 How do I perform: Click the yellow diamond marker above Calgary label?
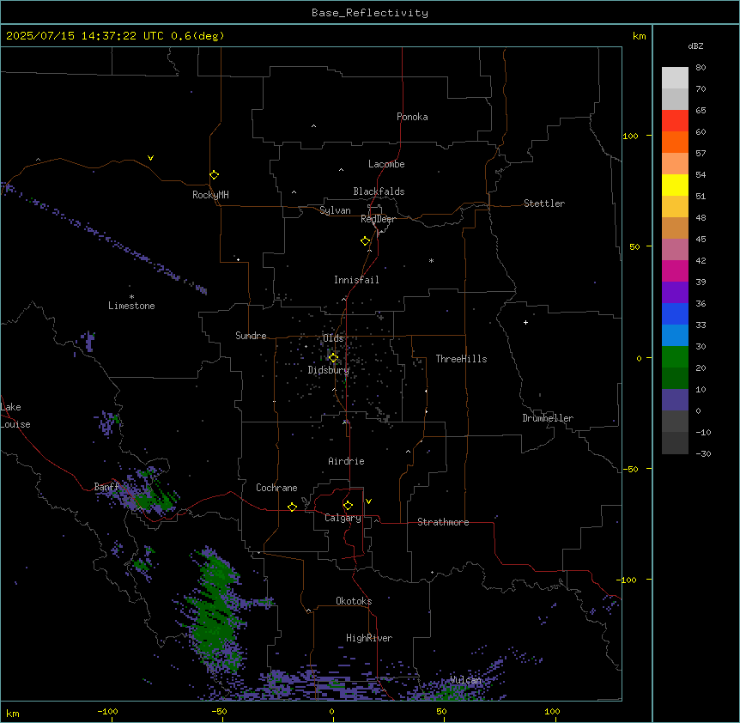(x=348, y=506)
